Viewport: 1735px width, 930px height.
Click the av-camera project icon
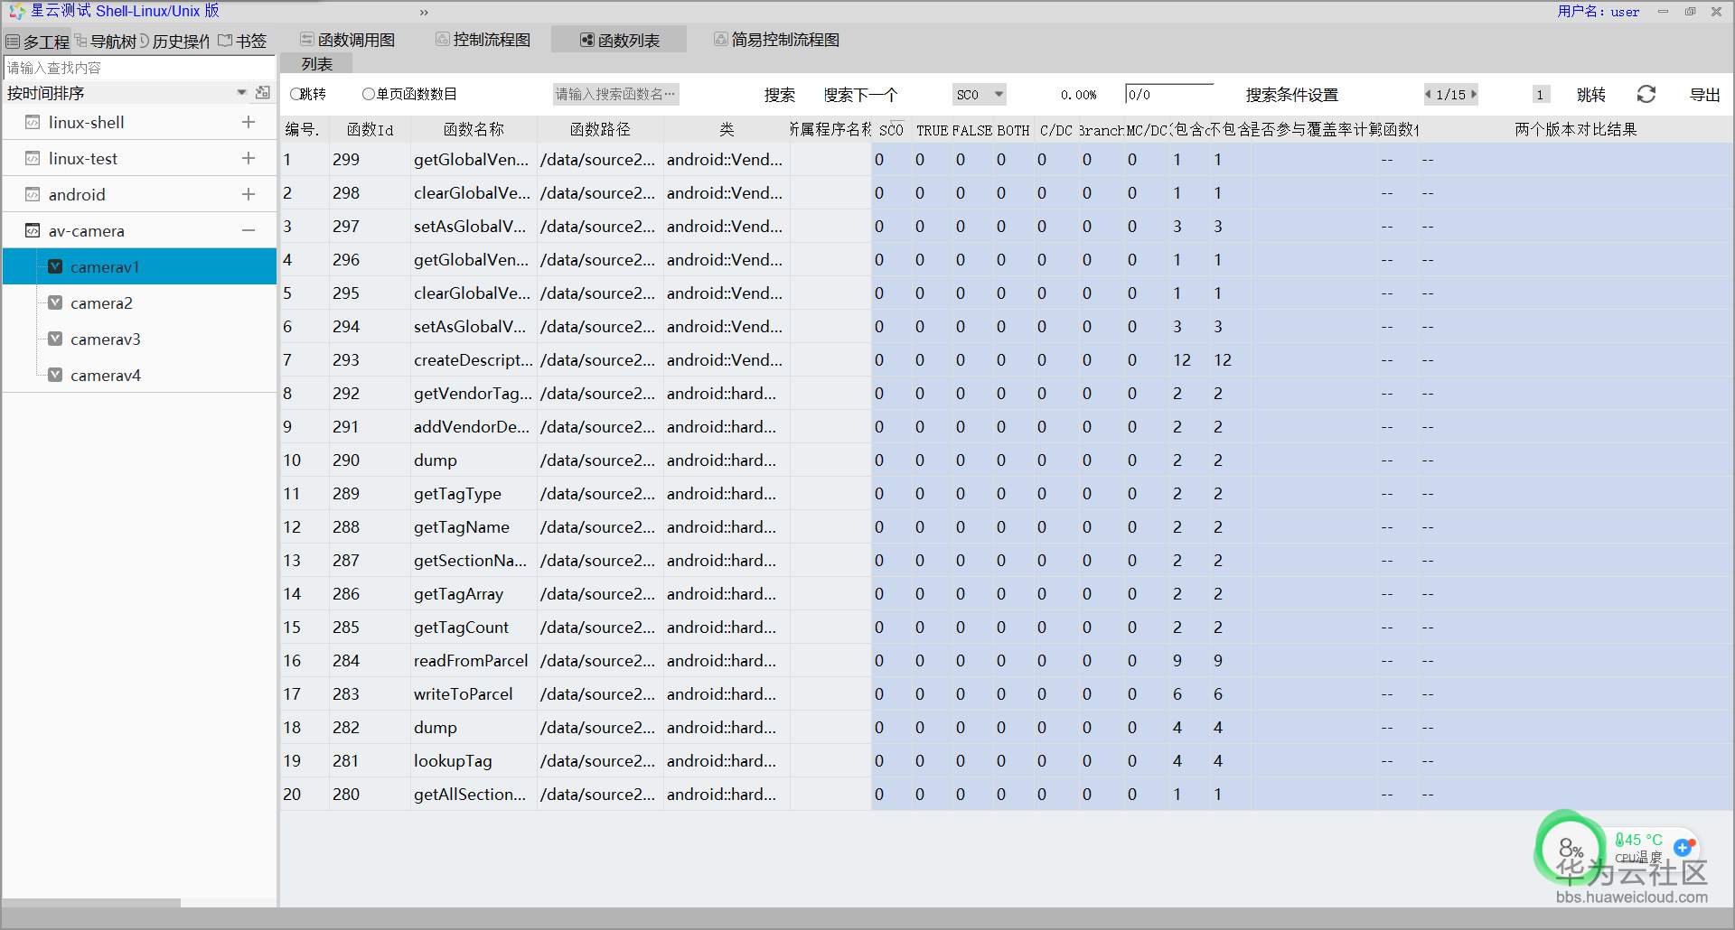(x=33, y=230)
